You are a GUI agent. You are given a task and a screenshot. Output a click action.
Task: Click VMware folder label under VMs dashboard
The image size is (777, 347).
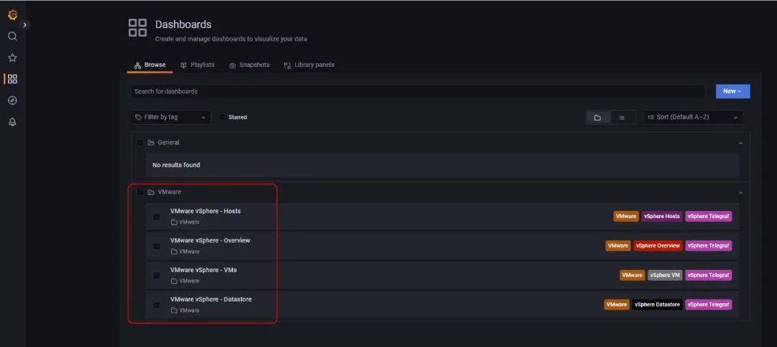[x=186, y=281]
